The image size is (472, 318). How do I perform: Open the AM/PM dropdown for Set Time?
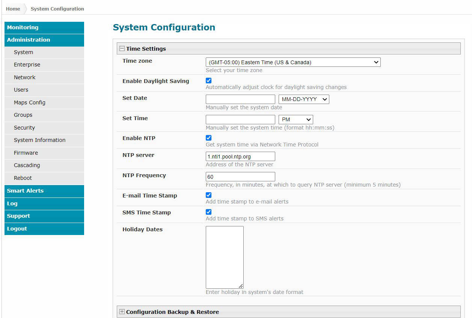pos(296,119)
